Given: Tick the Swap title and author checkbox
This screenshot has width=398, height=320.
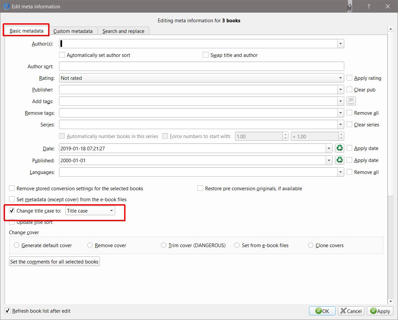Looking at the screenshot, I should pyautogui.click(x=205, y=55).
